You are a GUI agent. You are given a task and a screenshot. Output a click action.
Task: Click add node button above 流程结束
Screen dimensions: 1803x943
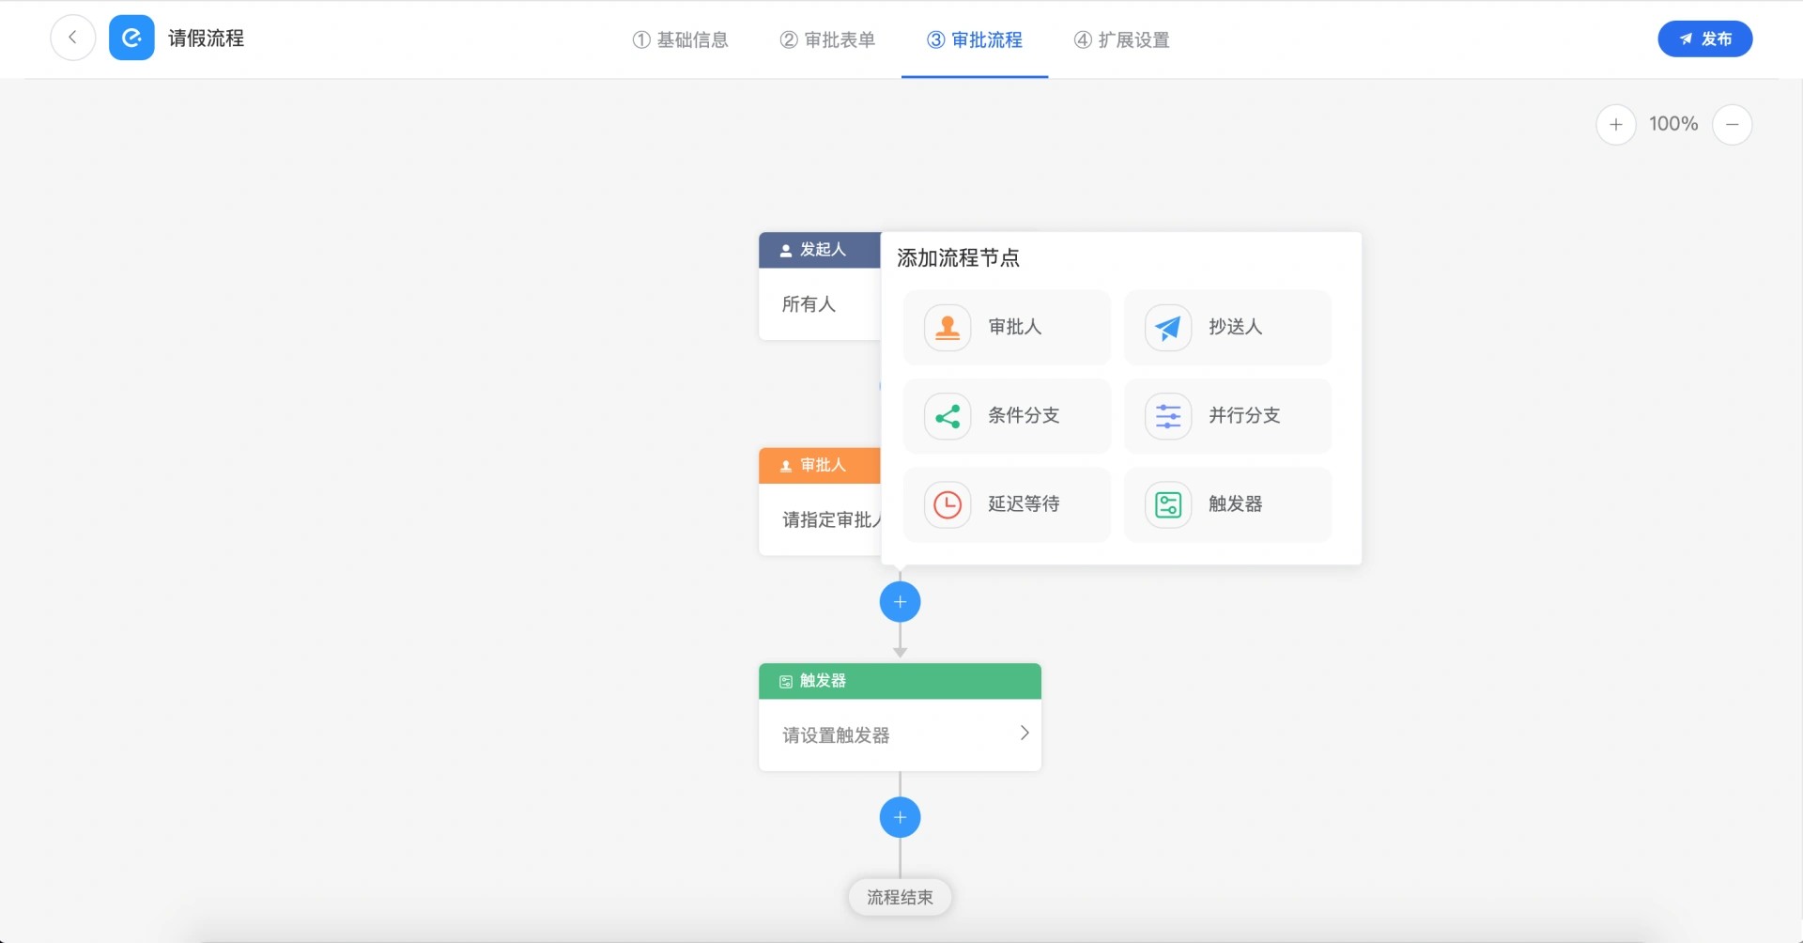click(900, 817)
